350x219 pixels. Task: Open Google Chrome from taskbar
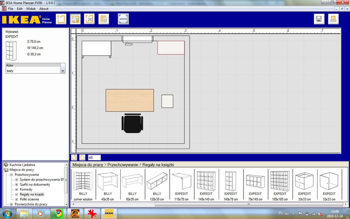(58, 214)
